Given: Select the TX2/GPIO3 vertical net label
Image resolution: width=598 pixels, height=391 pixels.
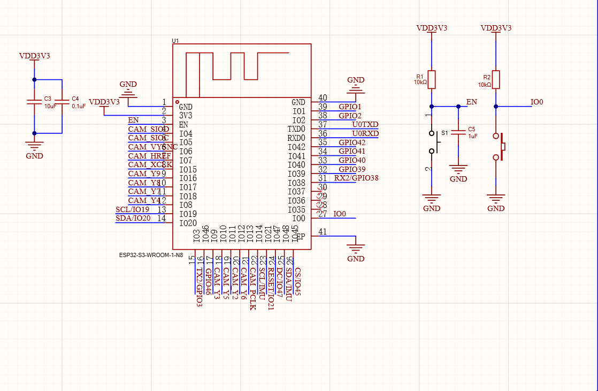Looking at the screenshot, I should point(199,288).
